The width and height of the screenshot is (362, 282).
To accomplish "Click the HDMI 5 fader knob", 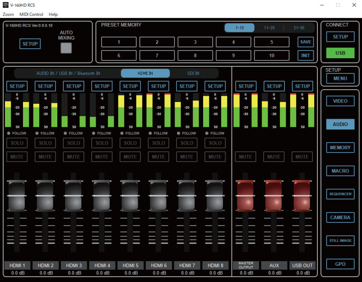I will 130,196.
